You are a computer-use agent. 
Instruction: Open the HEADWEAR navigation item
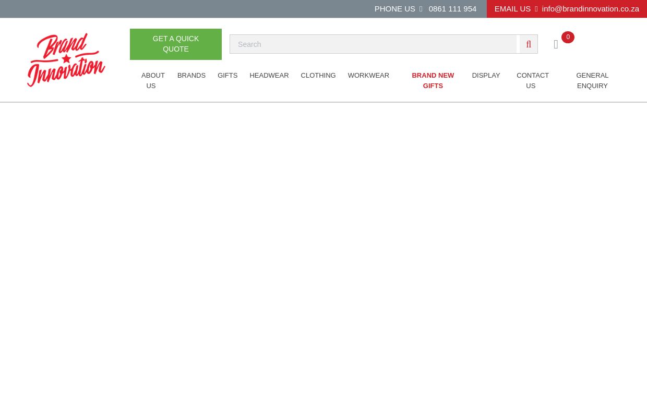[269, 76]
